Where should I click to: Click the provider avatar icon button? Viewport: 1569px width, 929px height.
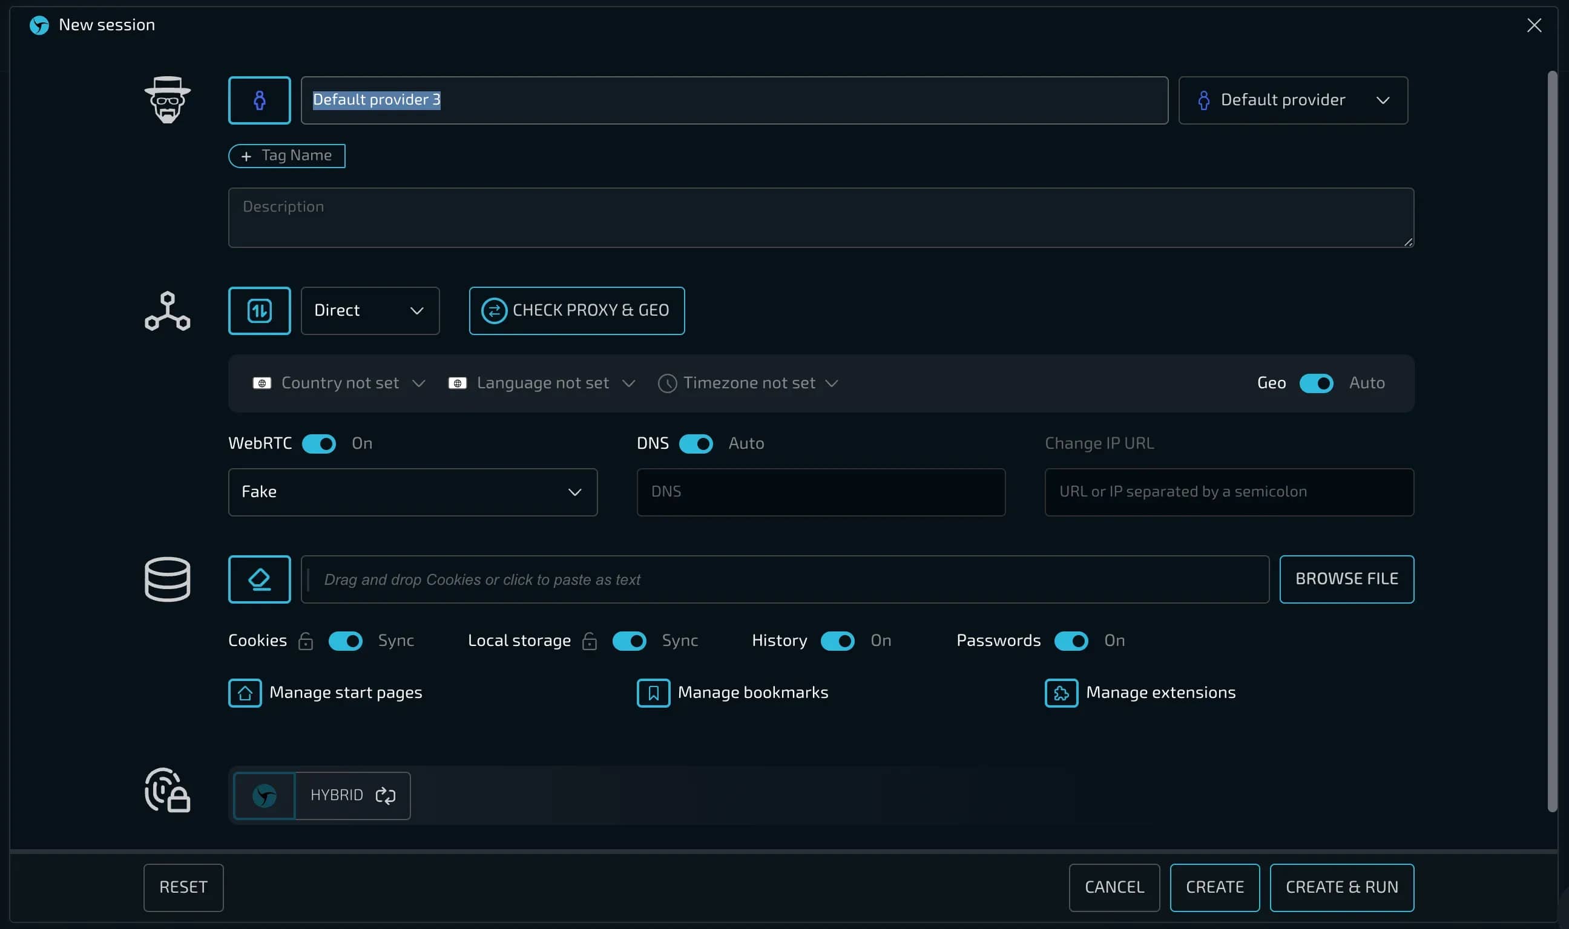259,100
